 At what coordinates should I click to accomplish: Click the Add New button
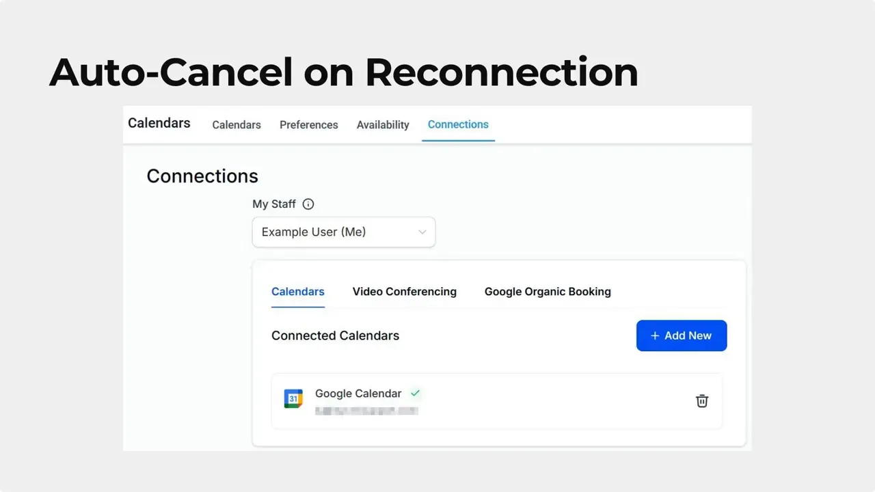pos(681,336)
